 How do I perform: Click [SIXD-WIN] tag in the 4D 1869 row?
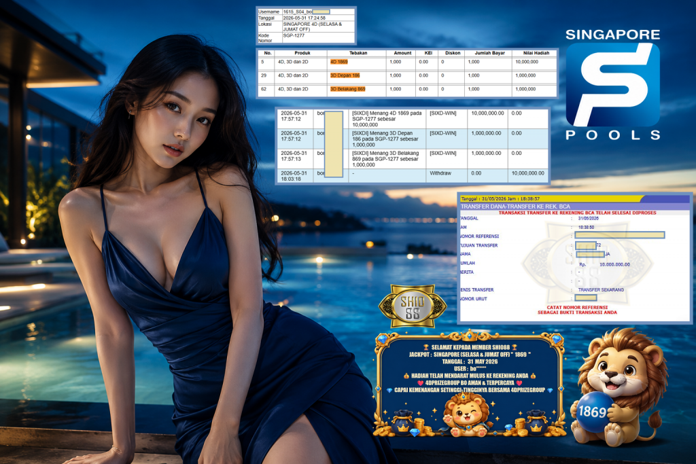pyautogui.click(x=442, y=113)
